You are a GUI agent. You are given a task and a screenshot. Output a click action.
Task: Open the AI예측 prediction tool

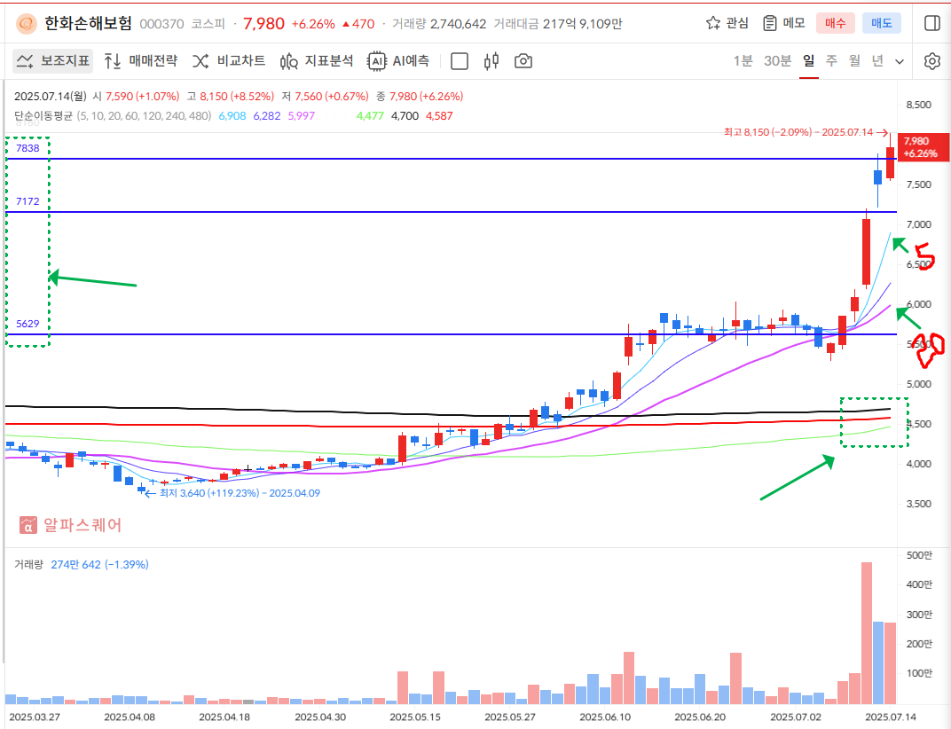click(x=398, y=60)
